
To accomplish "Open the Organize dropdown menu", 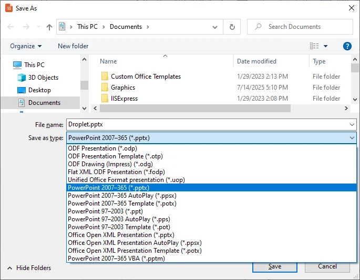I will click(26, 46).
